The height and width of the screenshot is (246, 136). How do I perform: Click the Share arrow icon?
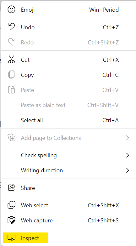point(11,188)
